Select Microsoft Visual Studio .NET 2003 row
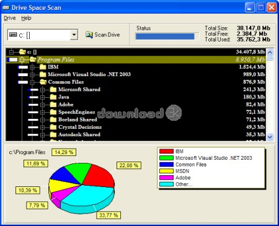 click(x=136, y=74)
